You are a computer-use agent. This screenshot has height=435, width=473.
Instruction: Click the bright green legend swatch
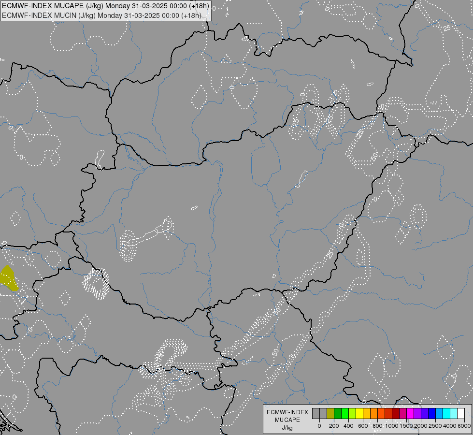click(345, 414)
